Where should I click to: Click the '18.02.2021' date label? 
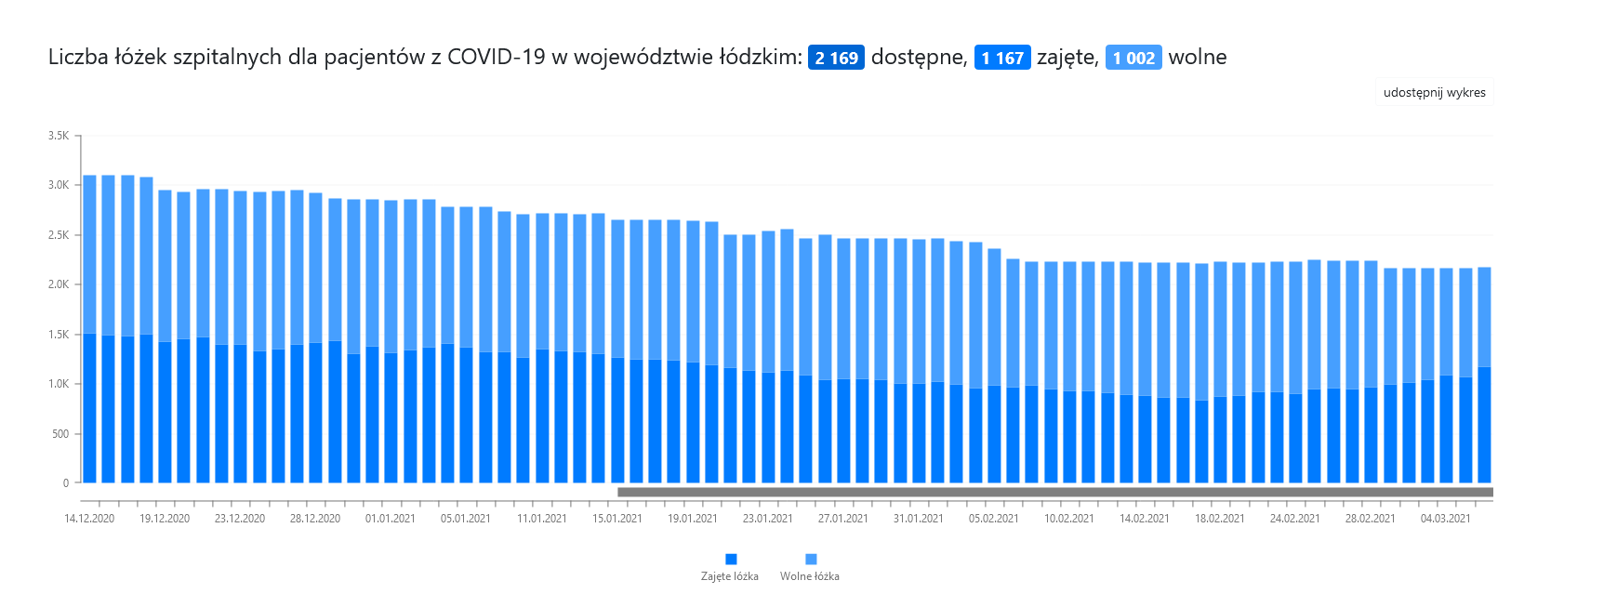1220,519
